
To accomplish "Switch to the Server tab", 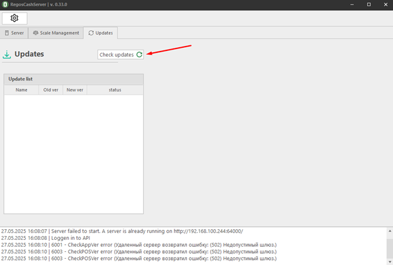I will click(x=14, y=33).
